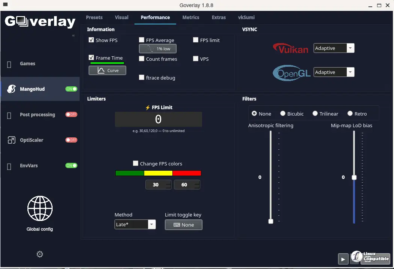The width and height of the screenshot is (394, 269).
Task: Click the red FPS color swatch
Action: click(x=187, y=173)
